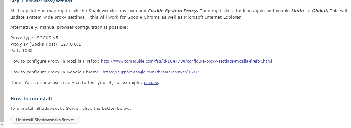Image resolution: width=351 pixels, height=128 pixels.
Task: Click the 'To uninstall Shadowsocks Server' instruction text
Action: [x=71, y=109]
